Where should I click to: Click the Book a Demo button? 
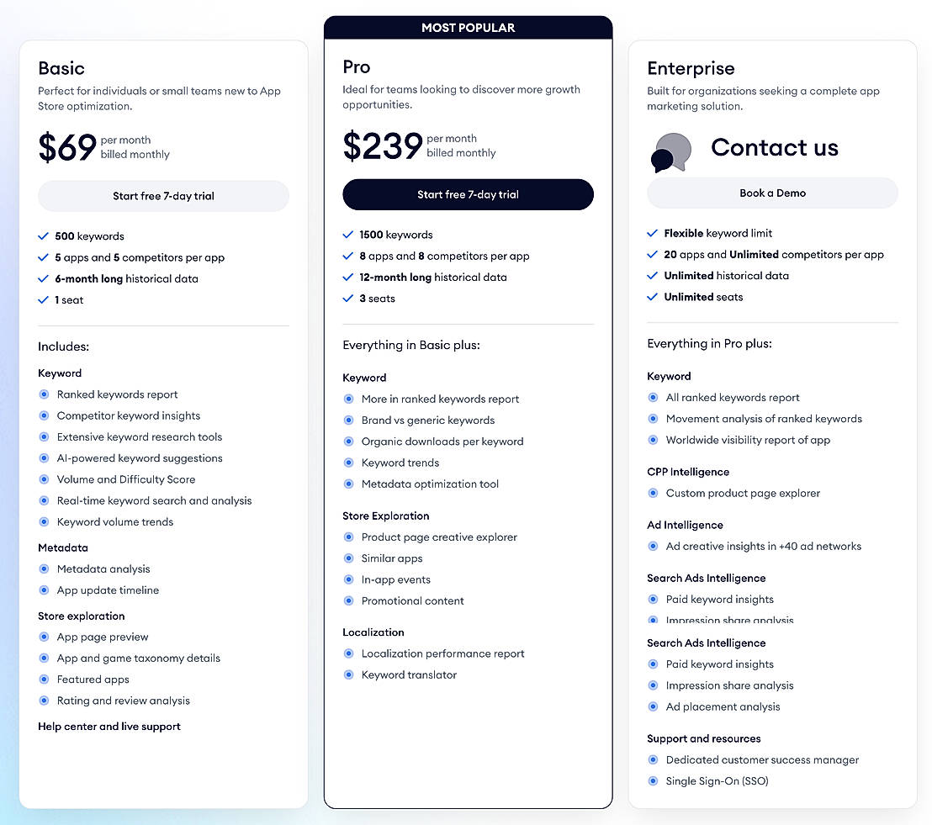click(772, 193)
